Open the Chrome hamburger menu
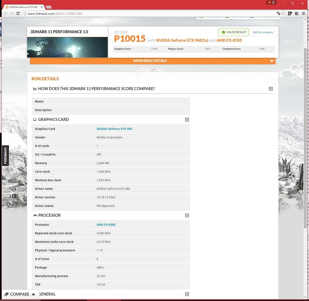Image resolution: width=309 pixels, height=301 pixels. [304, 13]
